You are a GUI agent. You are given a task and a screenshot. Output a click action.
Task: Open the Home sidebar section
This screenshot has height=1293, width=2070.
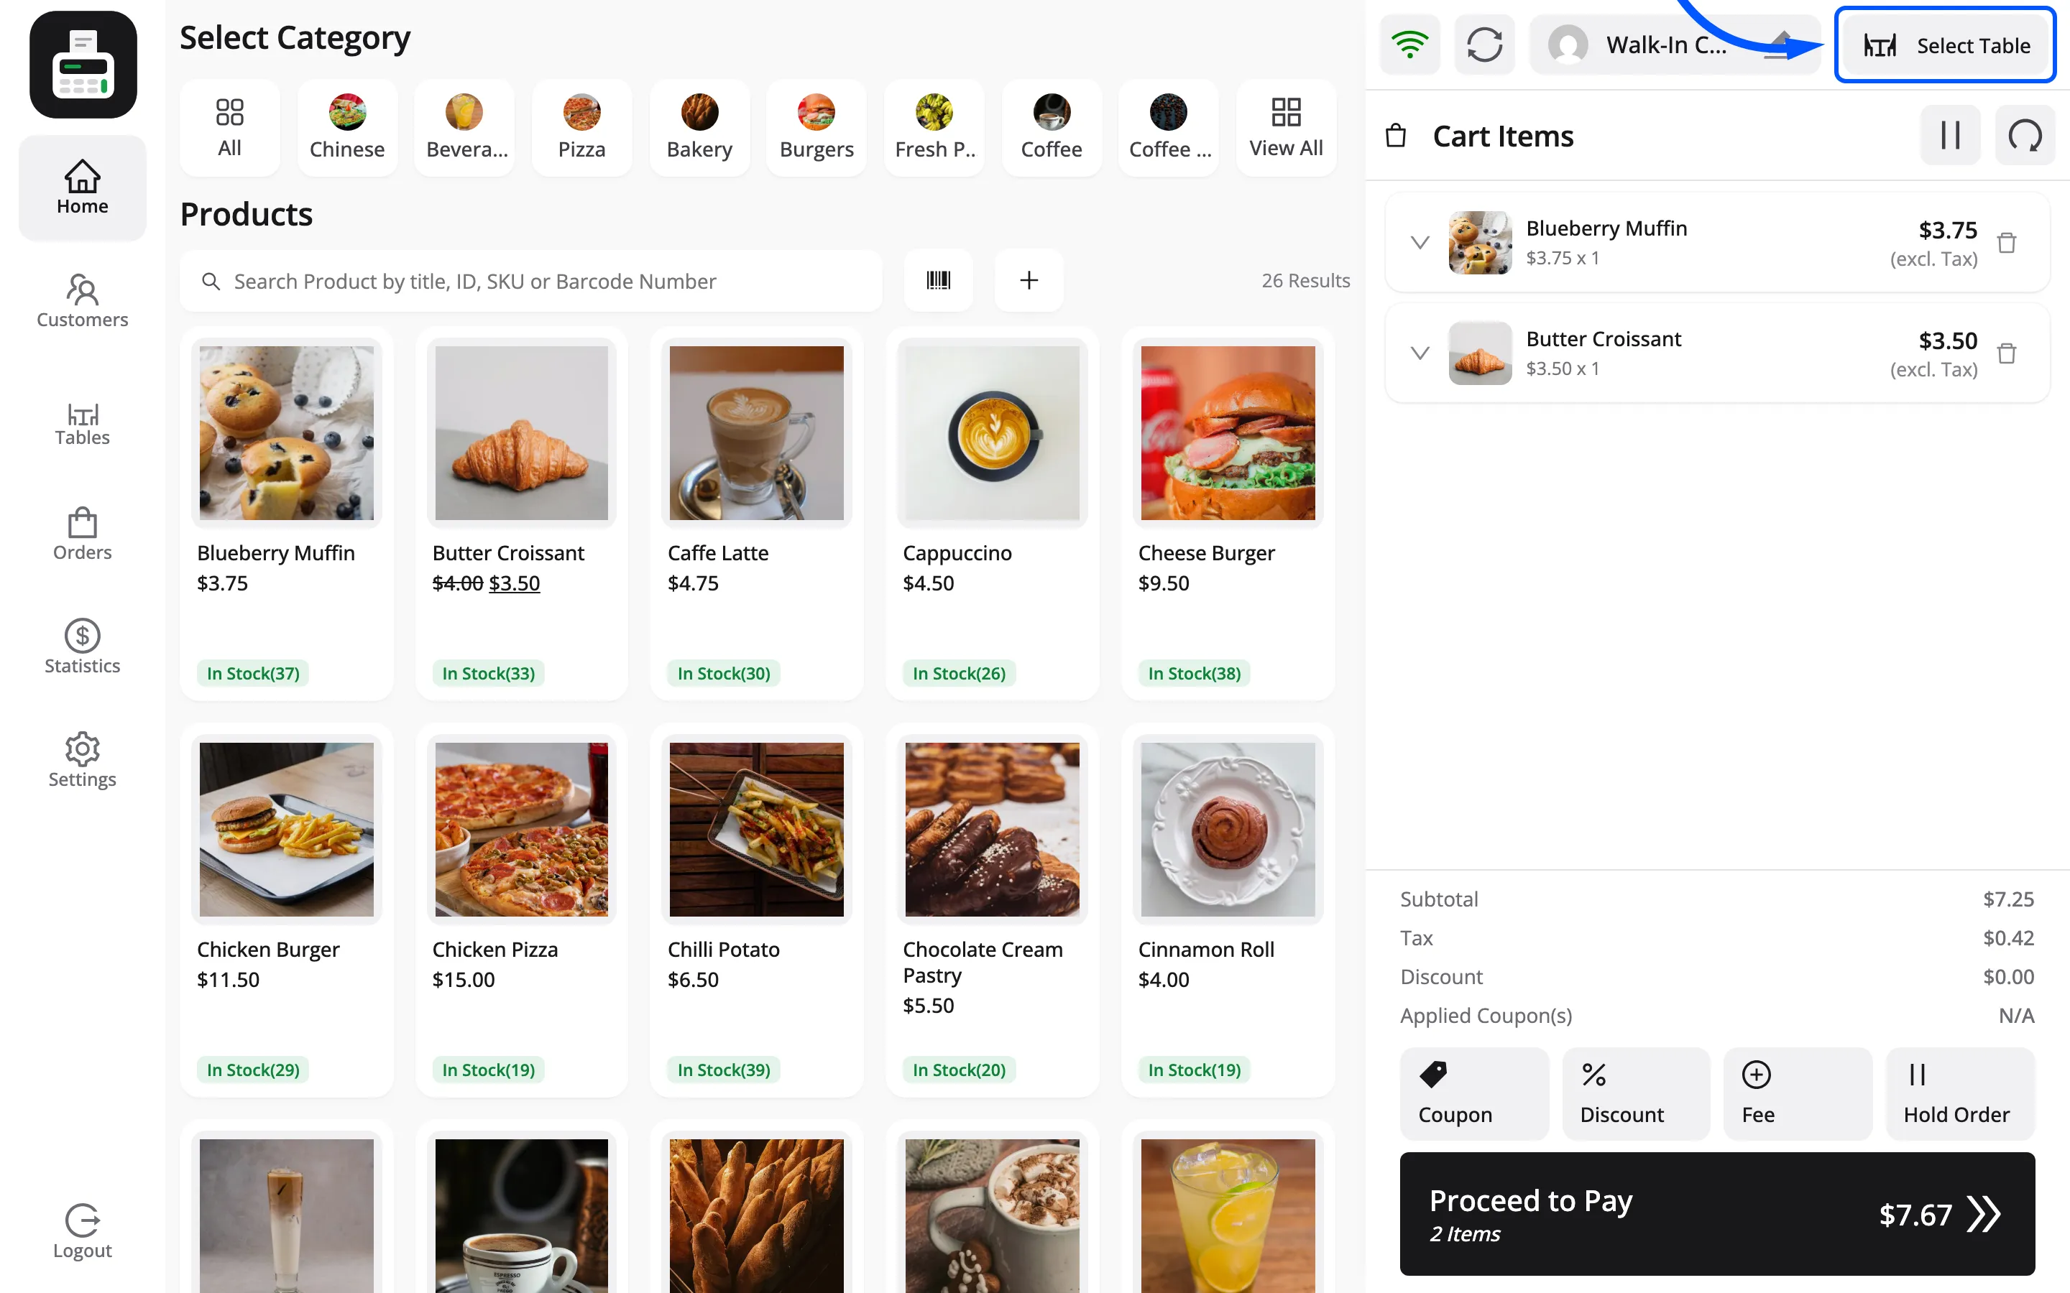[x=82, y=187]
